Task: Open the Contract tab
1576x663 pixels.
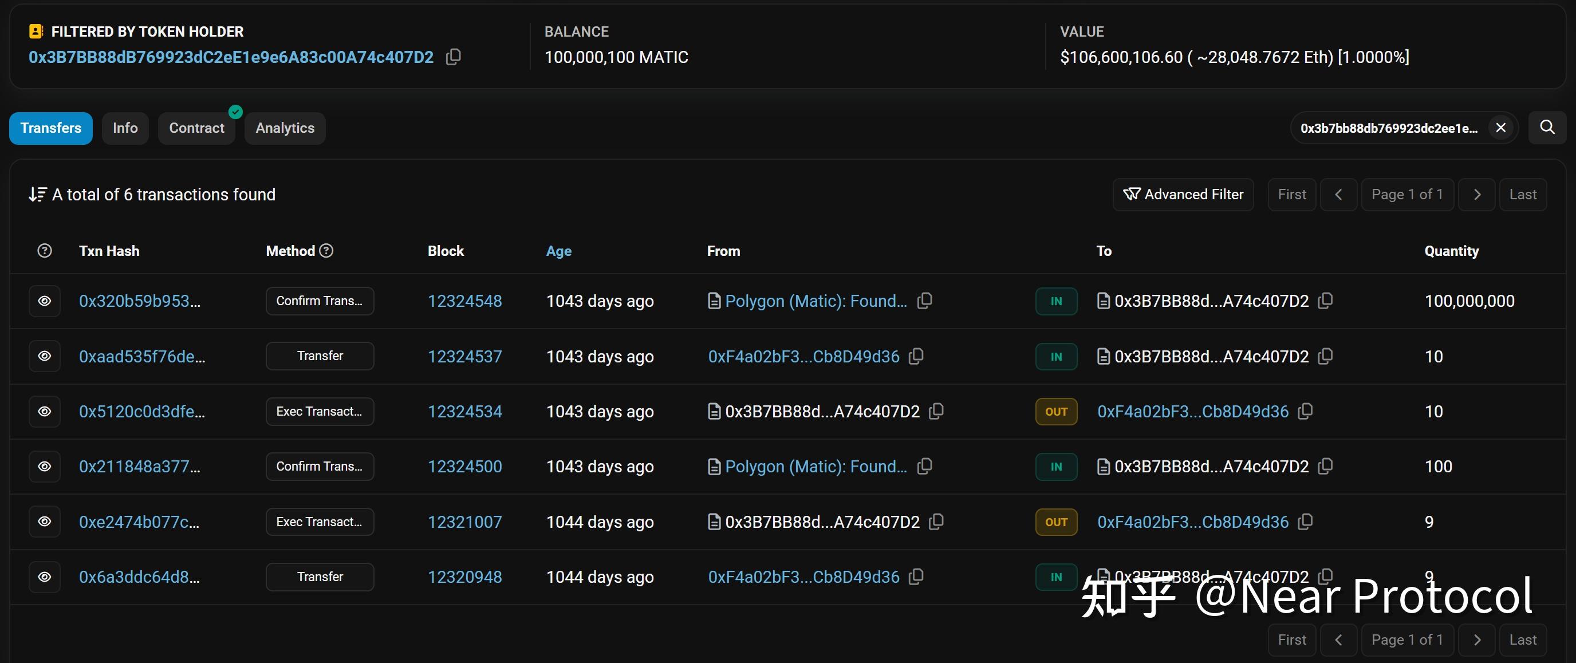Action: coord(196,128)
